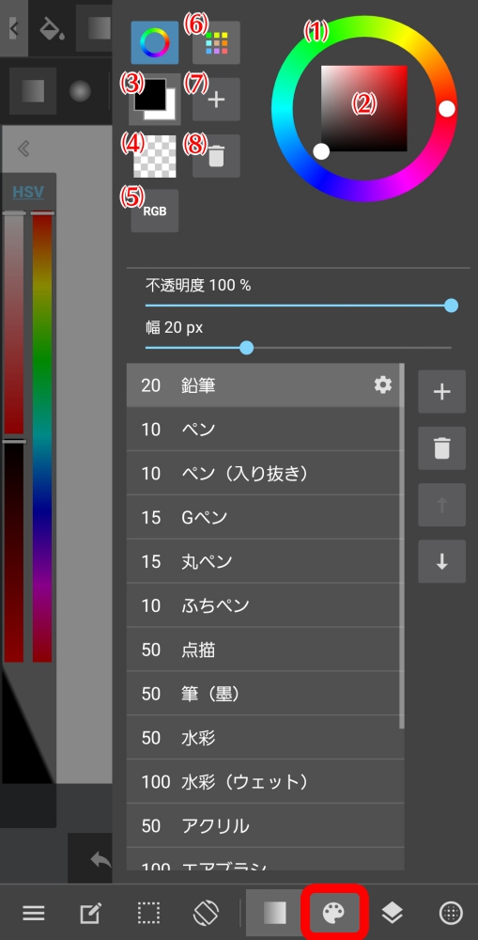Click the vertical saturation red bar
Viewport: 478px width, 940px height.
coord(14,323)
